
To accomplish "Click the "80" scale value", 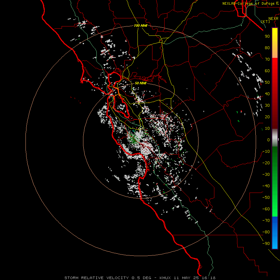I will [x=267, y=48].
